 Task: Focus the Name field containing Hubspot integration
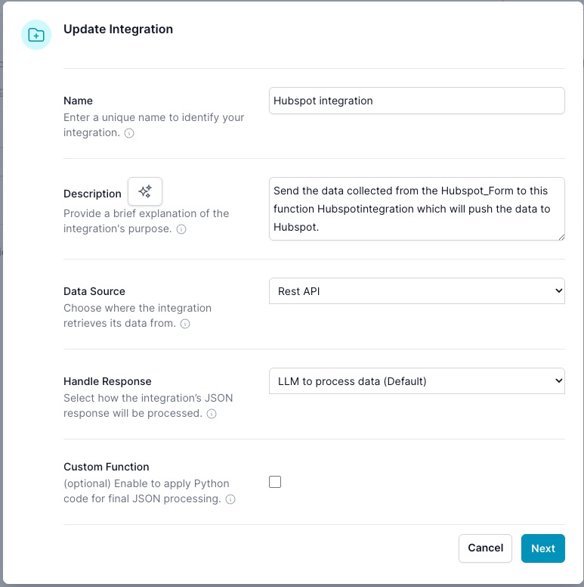point(416,101)
